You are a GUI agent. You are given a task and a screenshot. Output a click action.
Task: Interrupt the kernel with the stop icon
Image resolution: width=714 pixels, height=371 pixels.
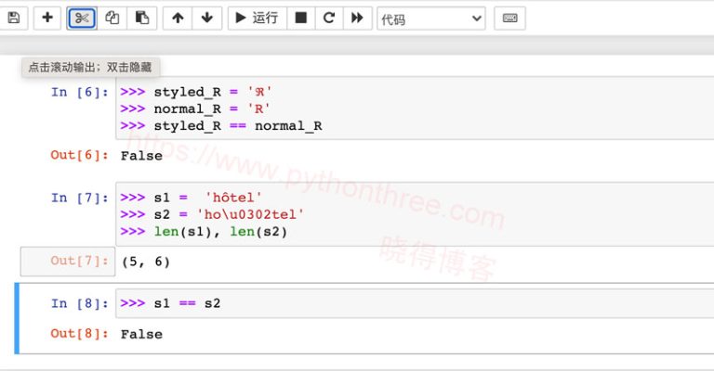point(300,18)
